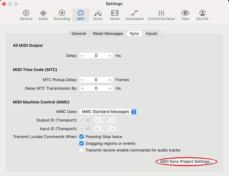Click the "MIDI Time Code (MTC)" heading
The image size is (229, 176).
click(35, 70)
